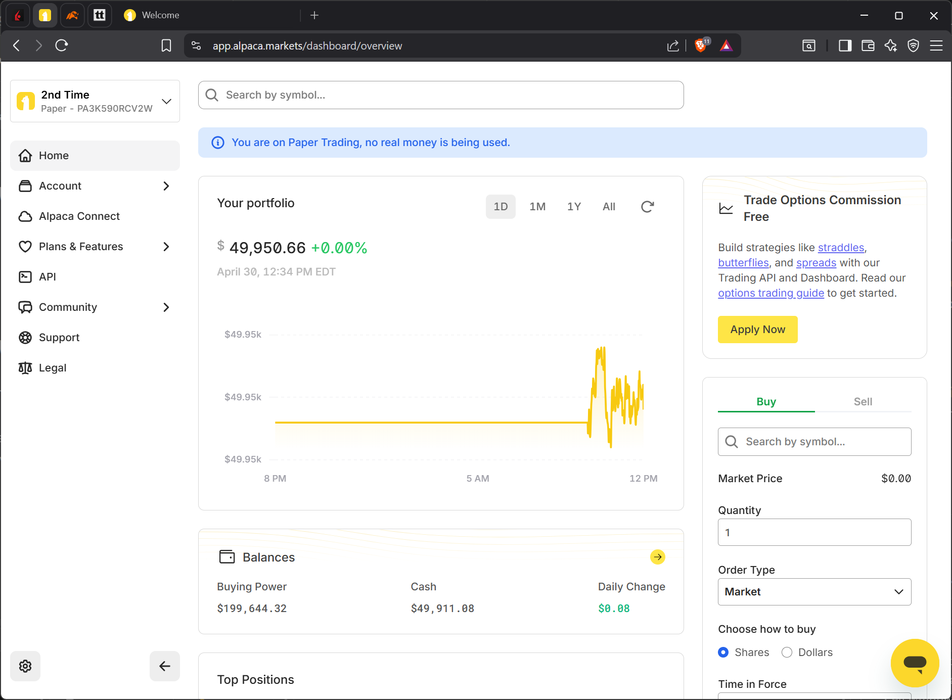Open Brave Shields lion icon

[x=701, y=45]
